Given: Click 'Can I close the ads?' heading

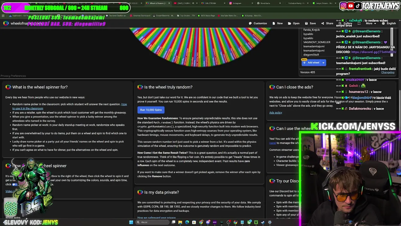Looking at the screenshot, I should pyautogui.click(x=294, y=87).
